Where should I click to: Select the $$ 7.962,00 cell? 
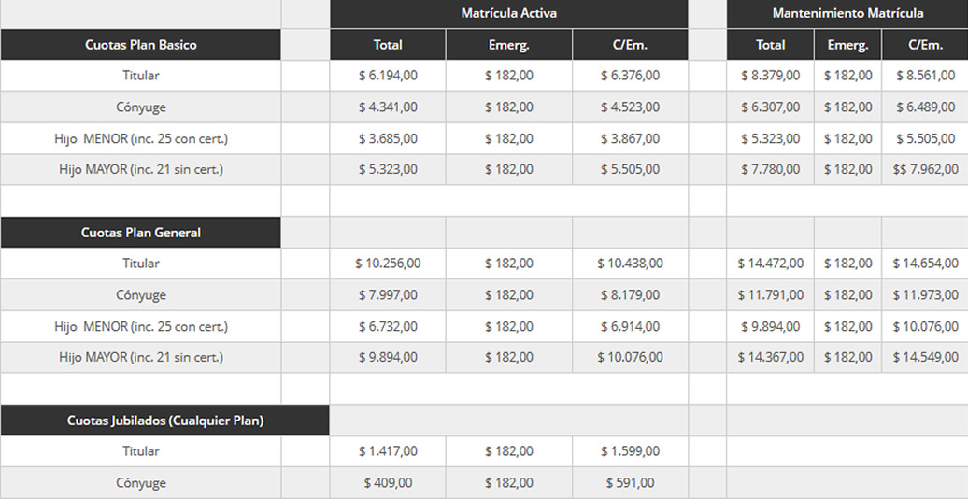coord(925,169)
